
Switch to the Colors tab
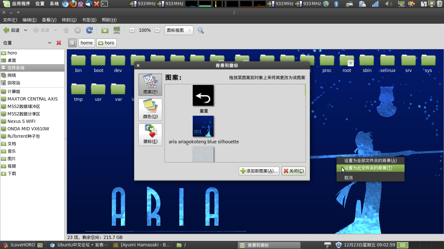pyautogui.click(x=150, y=110)
